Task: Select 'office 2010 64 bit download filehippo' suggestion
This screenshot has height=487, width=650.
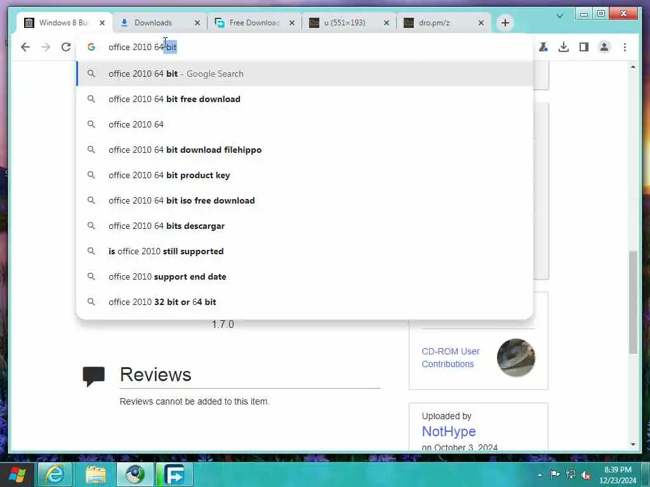Action: (x=305, y=150)
